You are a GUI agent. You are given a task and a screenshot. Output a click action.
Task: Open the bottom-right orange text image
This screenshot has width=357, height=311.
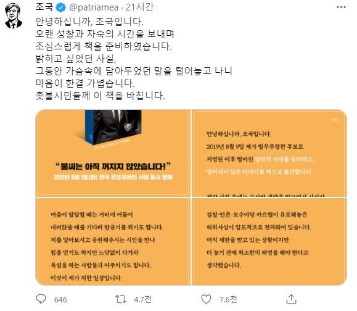pos(269,241)
